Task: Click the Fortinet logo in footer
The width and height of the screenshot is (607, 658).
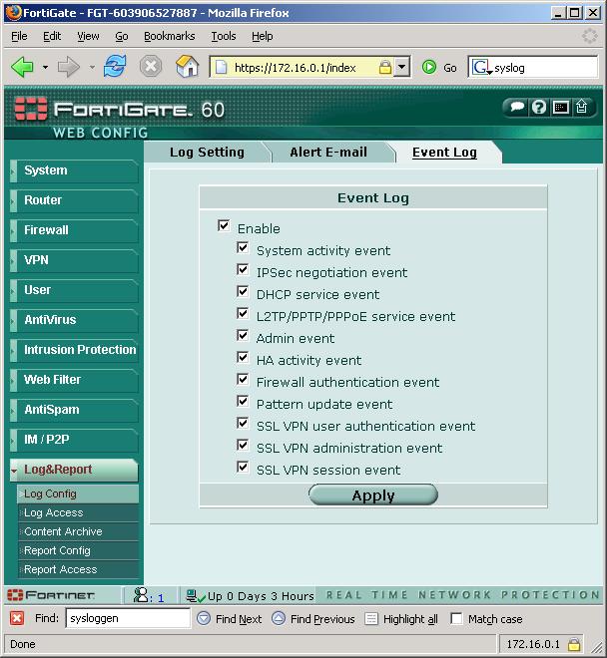Action: (51, 595)
